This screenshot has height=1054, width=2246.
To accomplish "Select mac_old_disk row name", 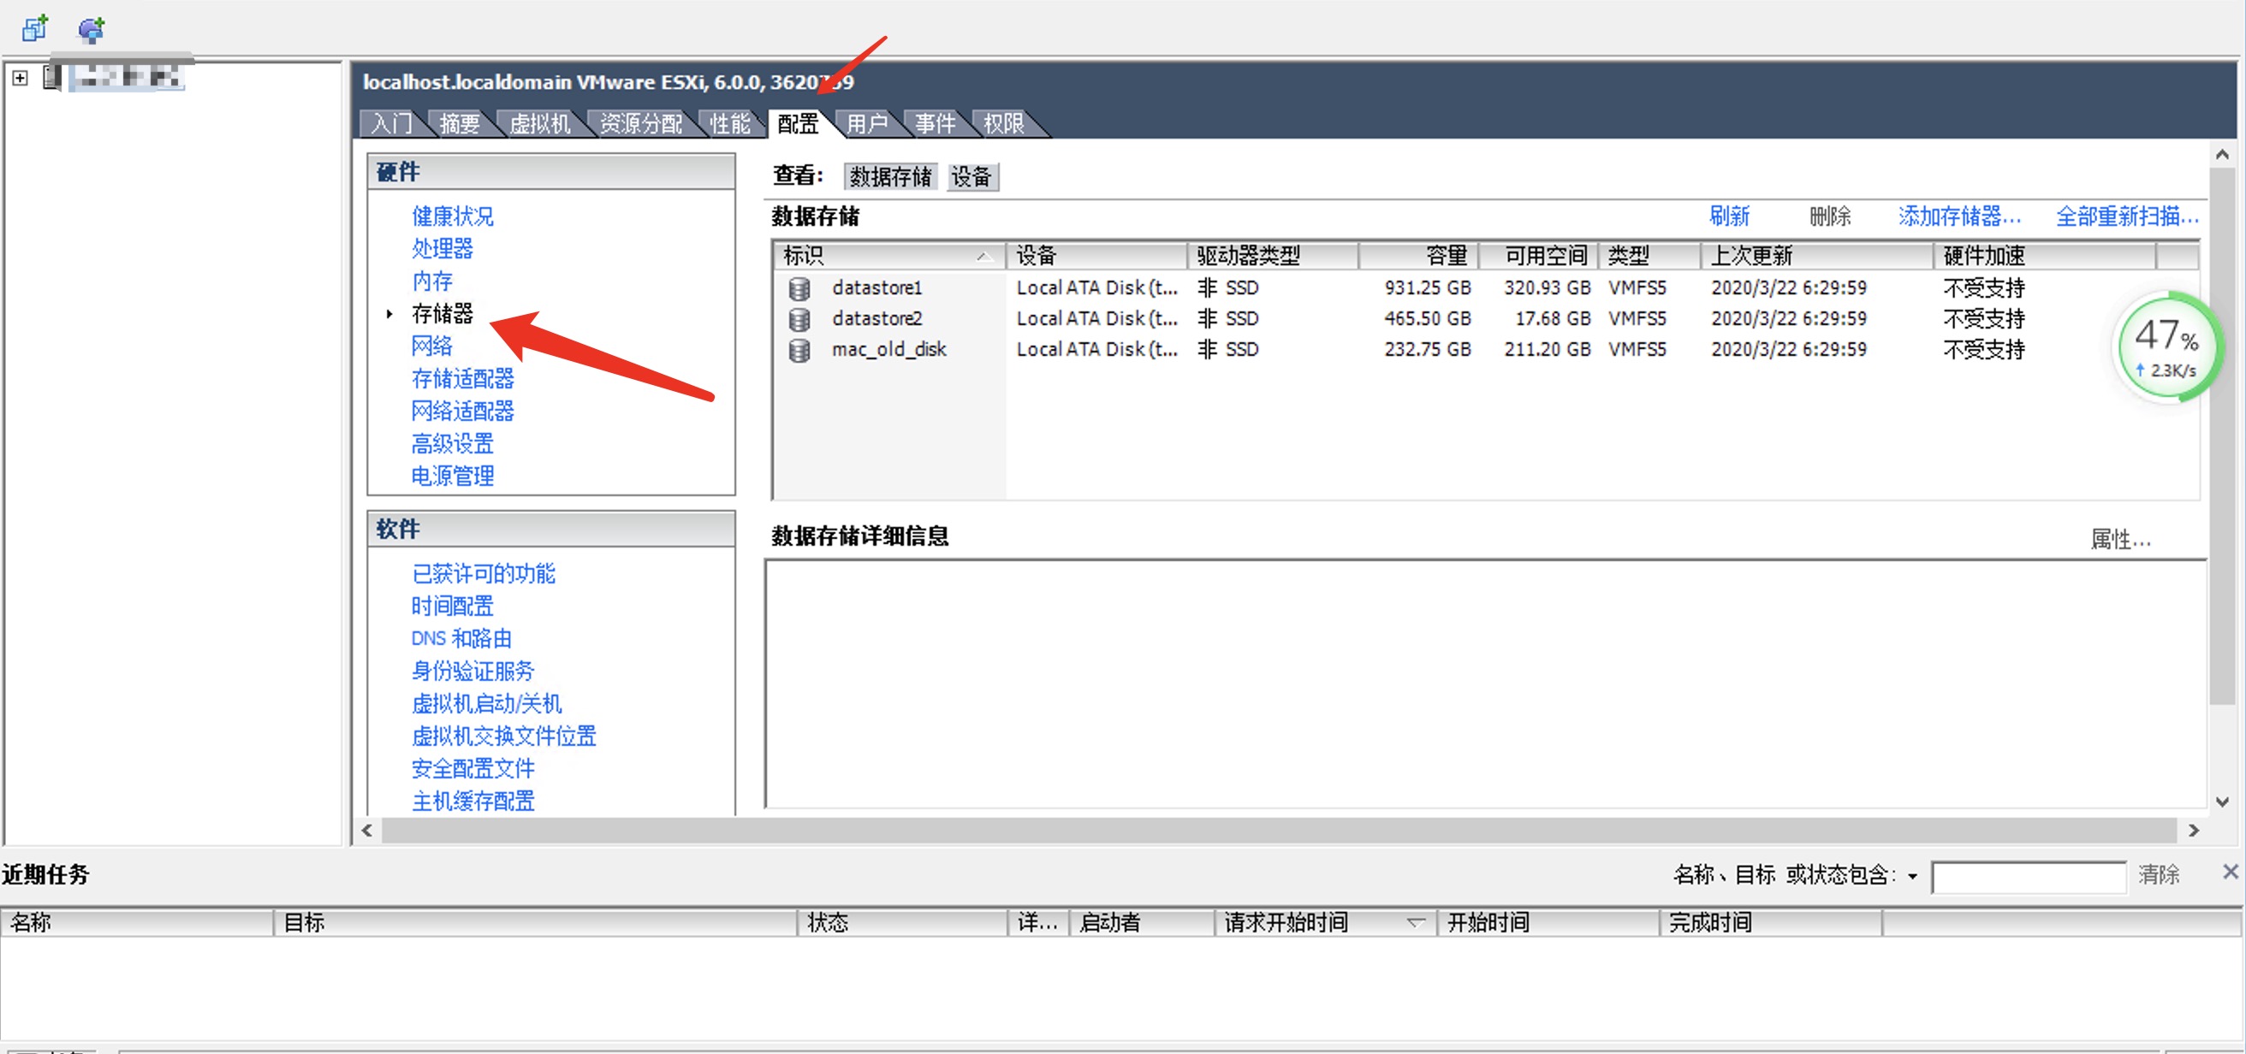I will [x=888, y=351].
